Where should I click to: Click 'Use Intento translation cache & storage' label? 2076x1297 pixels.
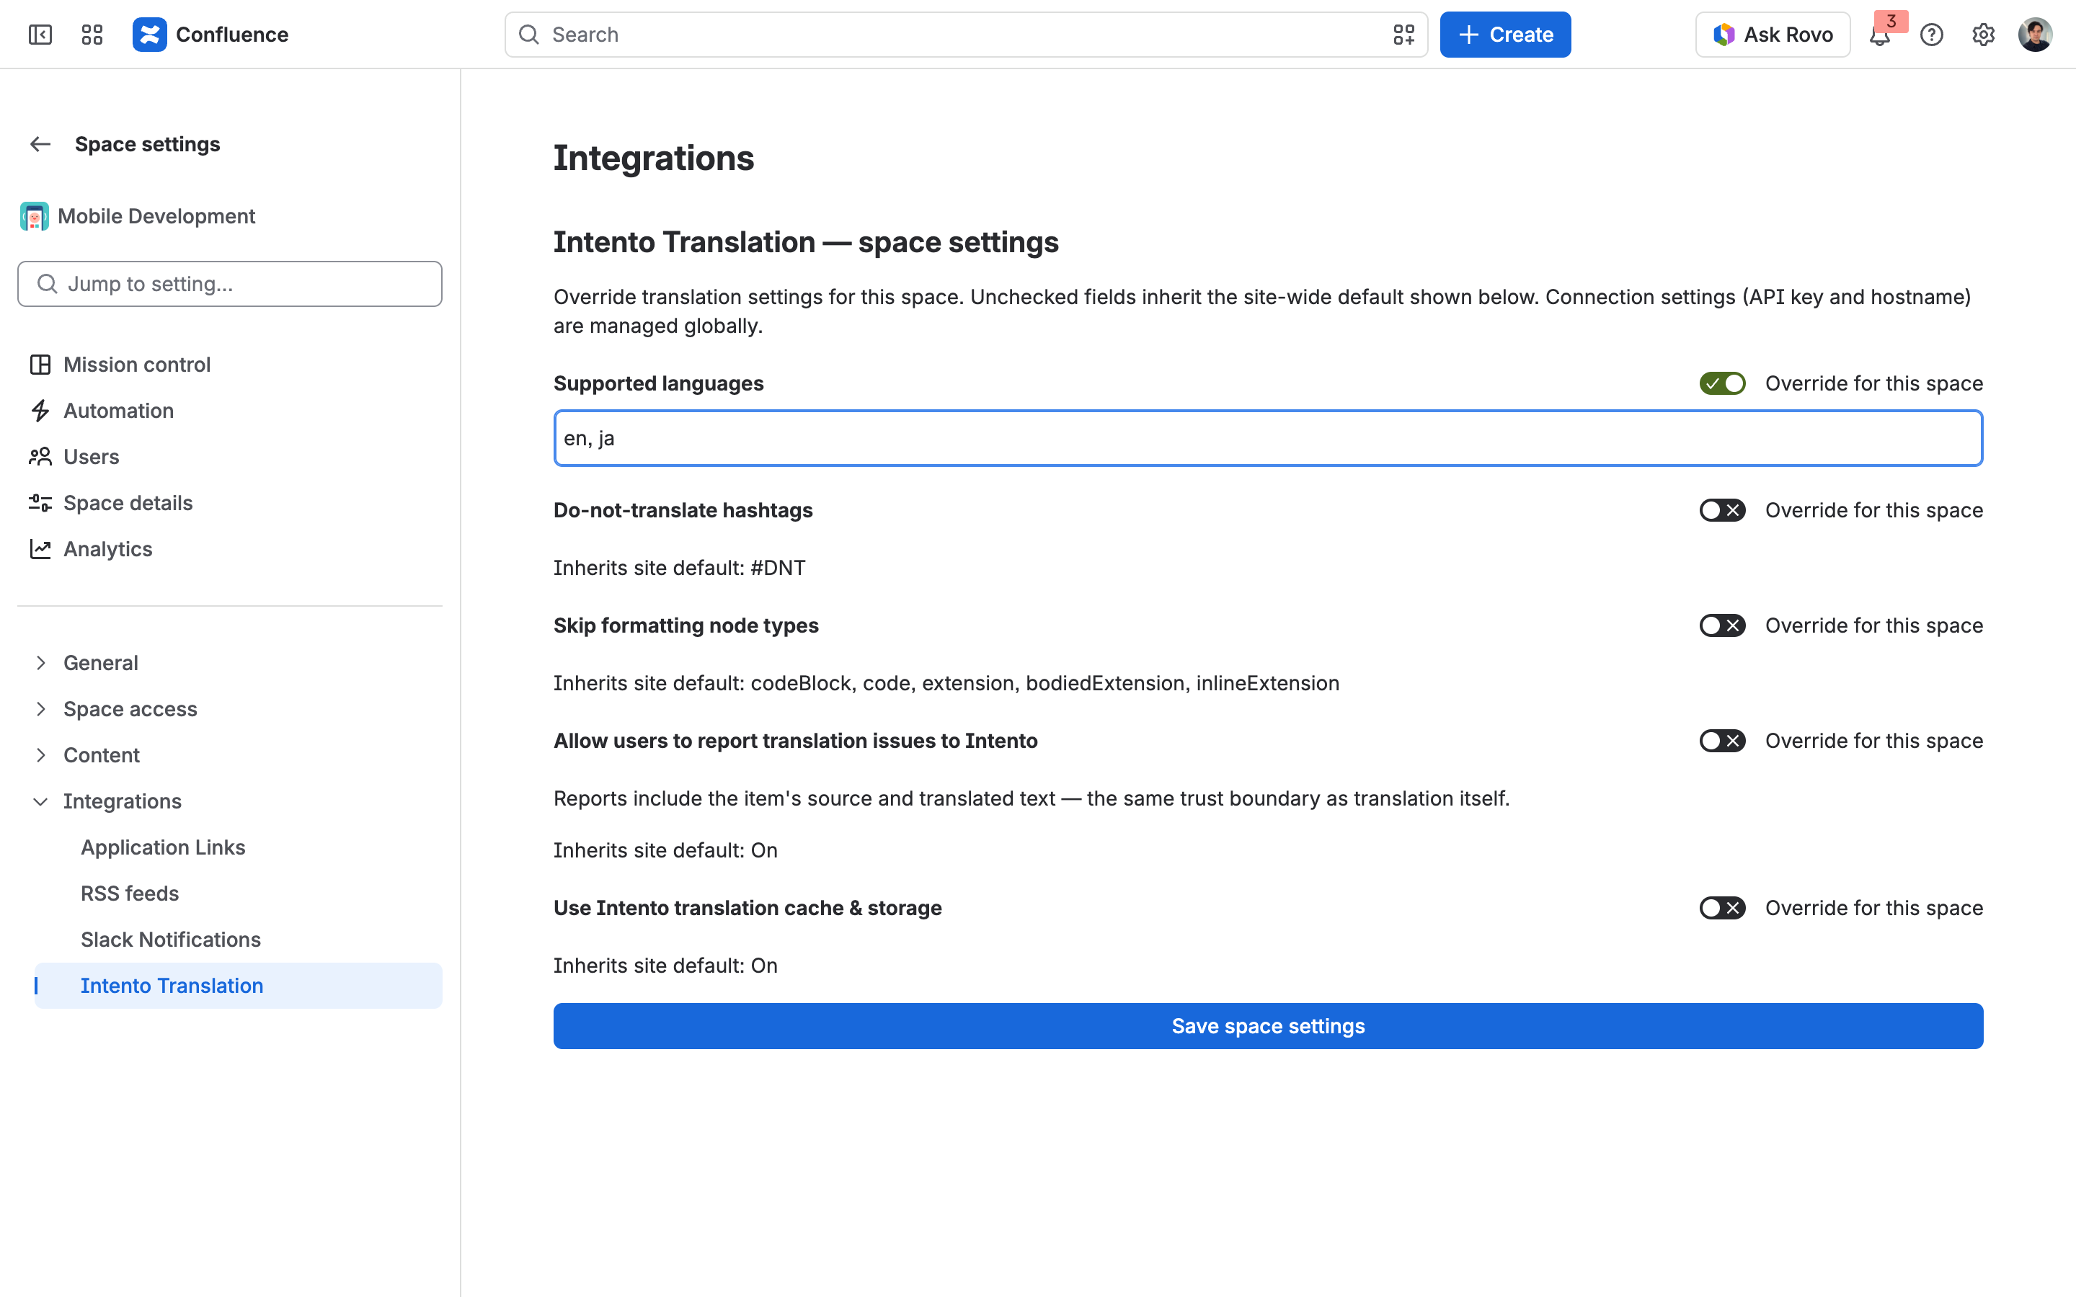pyautogui.click(x=748, y=908)
